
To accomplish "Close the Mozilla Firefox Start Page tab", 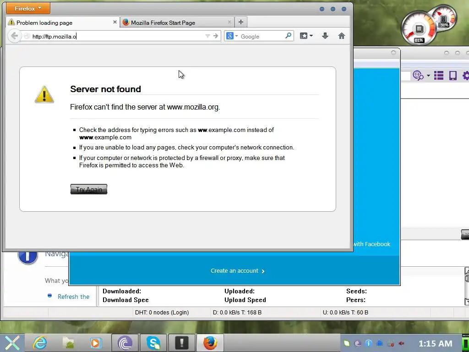I will (x=229, y=22).
